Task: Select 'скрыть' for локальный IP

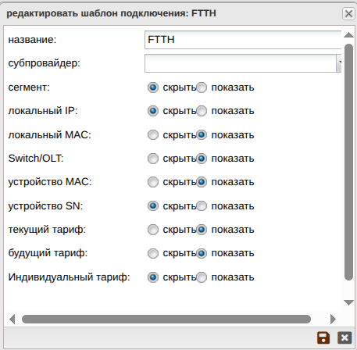Action: 153,111
